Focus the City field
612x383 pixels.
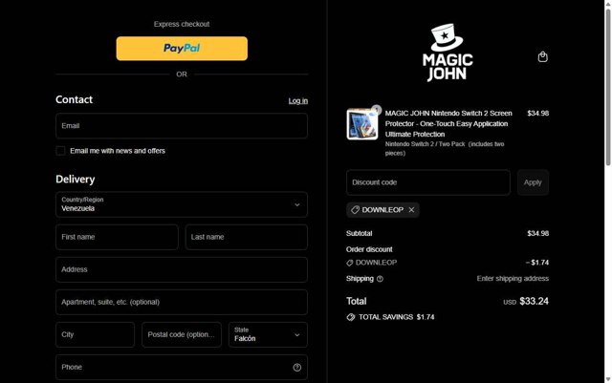point(96,334)
